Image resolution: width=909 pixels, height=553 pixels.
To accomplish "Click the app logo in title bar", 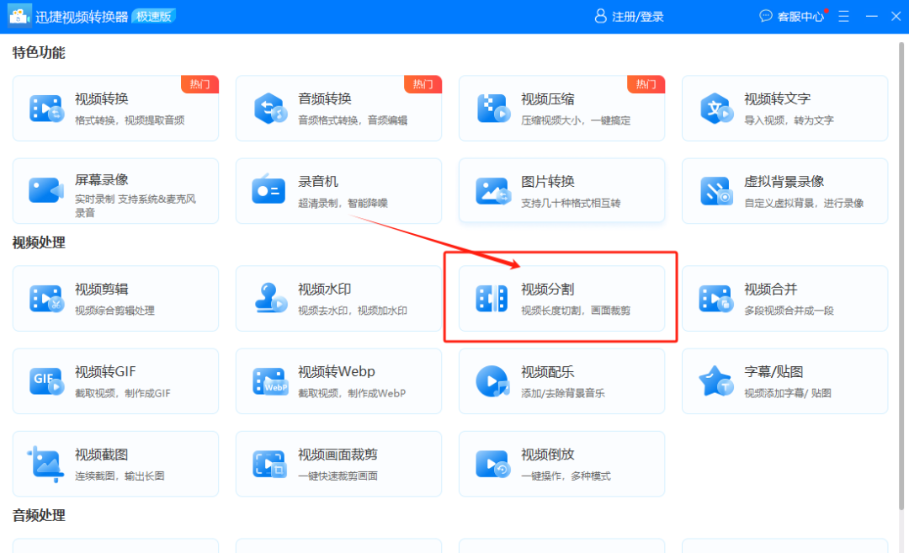I will coord(19,16).
